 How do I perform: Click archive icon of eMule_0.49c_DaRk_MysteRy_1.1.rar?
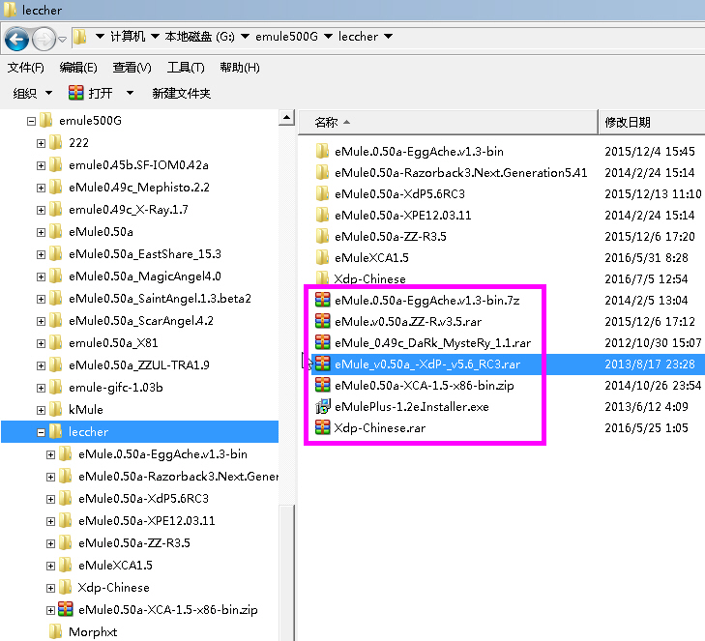322,342
